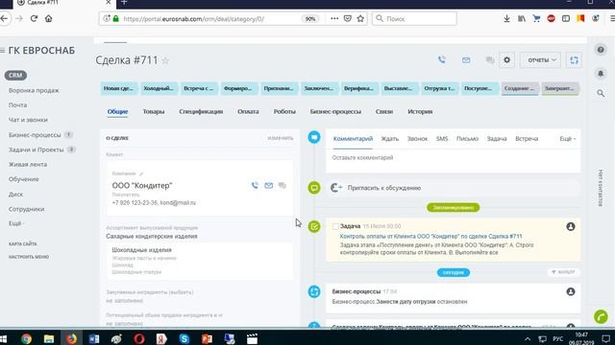Screen dimensions: 615x345
Task: Edit company field pencil icon
Action: pyautogui.click(x=141, y=173)
